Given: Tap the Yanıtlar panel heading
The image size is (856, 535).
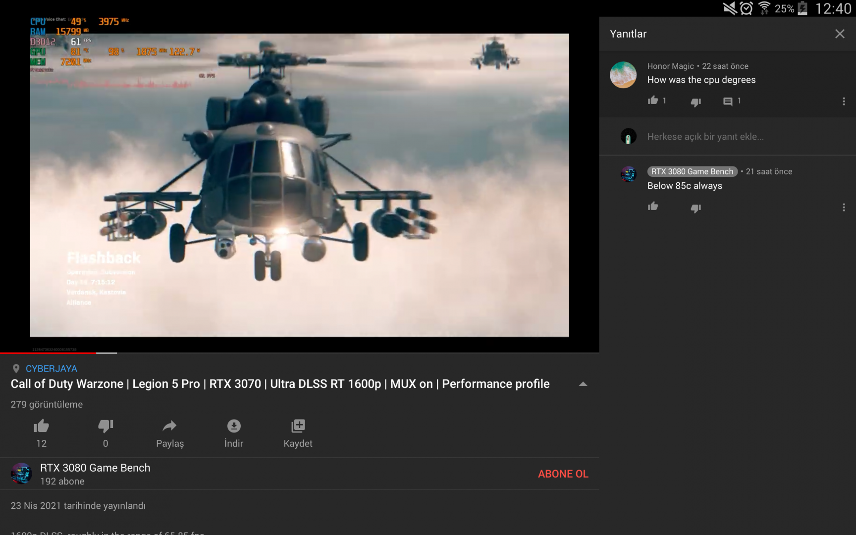Looking at the screenshot, I should click(x=628, y=34).
